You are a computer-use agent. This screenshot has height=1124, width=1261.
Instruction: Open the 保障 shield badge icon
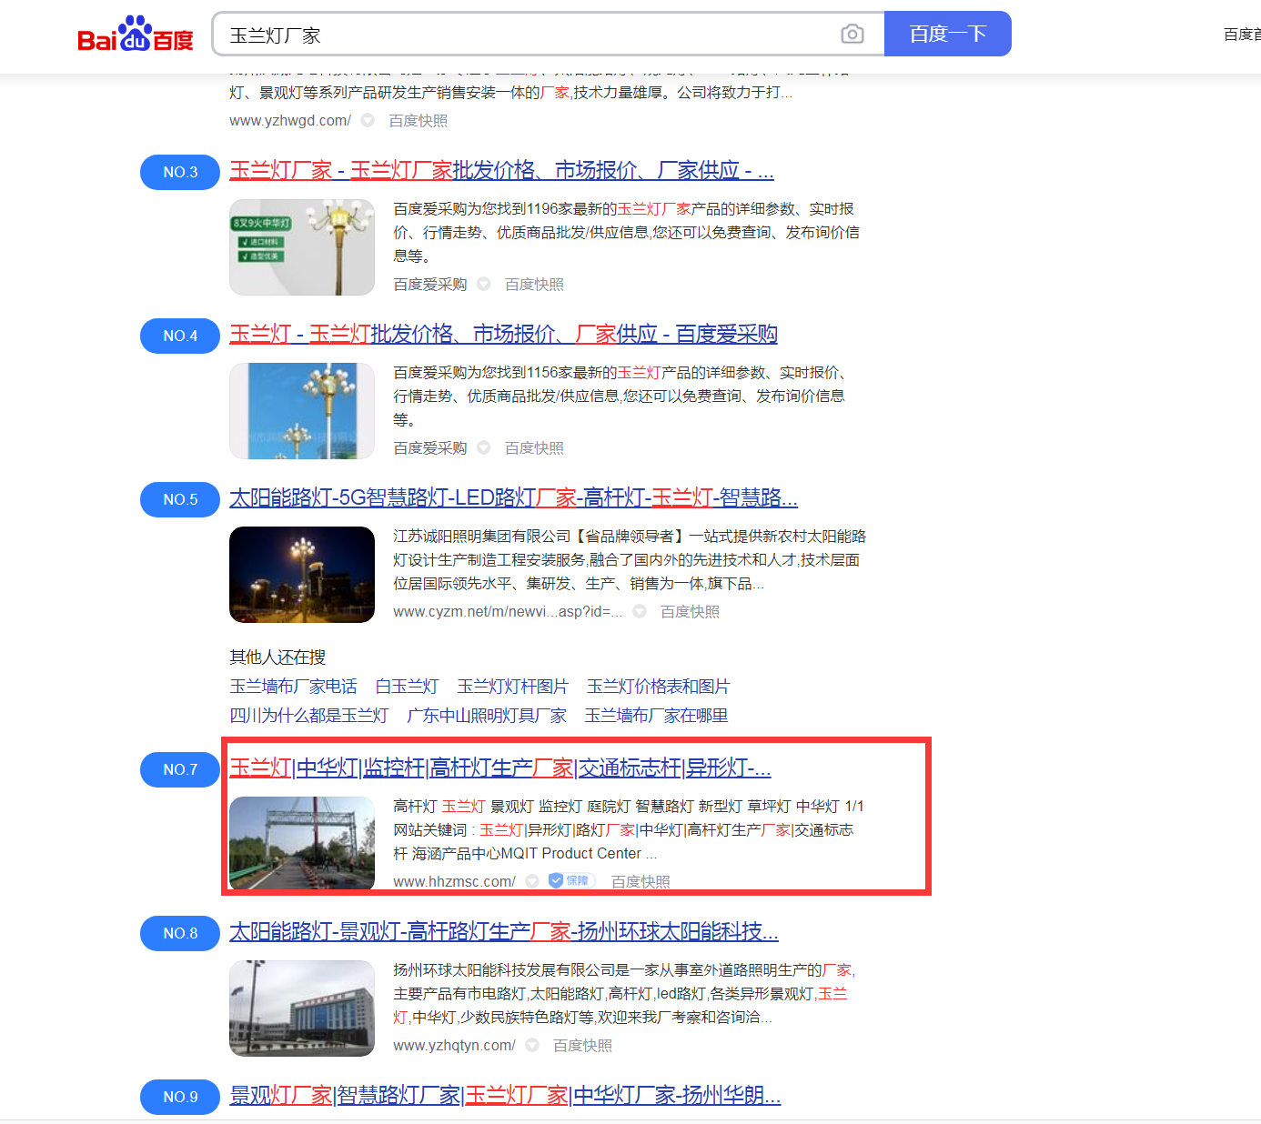pos(570,880)
